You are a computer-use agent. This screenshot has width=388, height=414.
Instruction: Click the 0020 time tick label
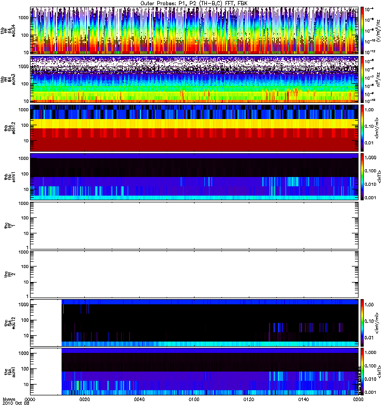coord(84,399)
